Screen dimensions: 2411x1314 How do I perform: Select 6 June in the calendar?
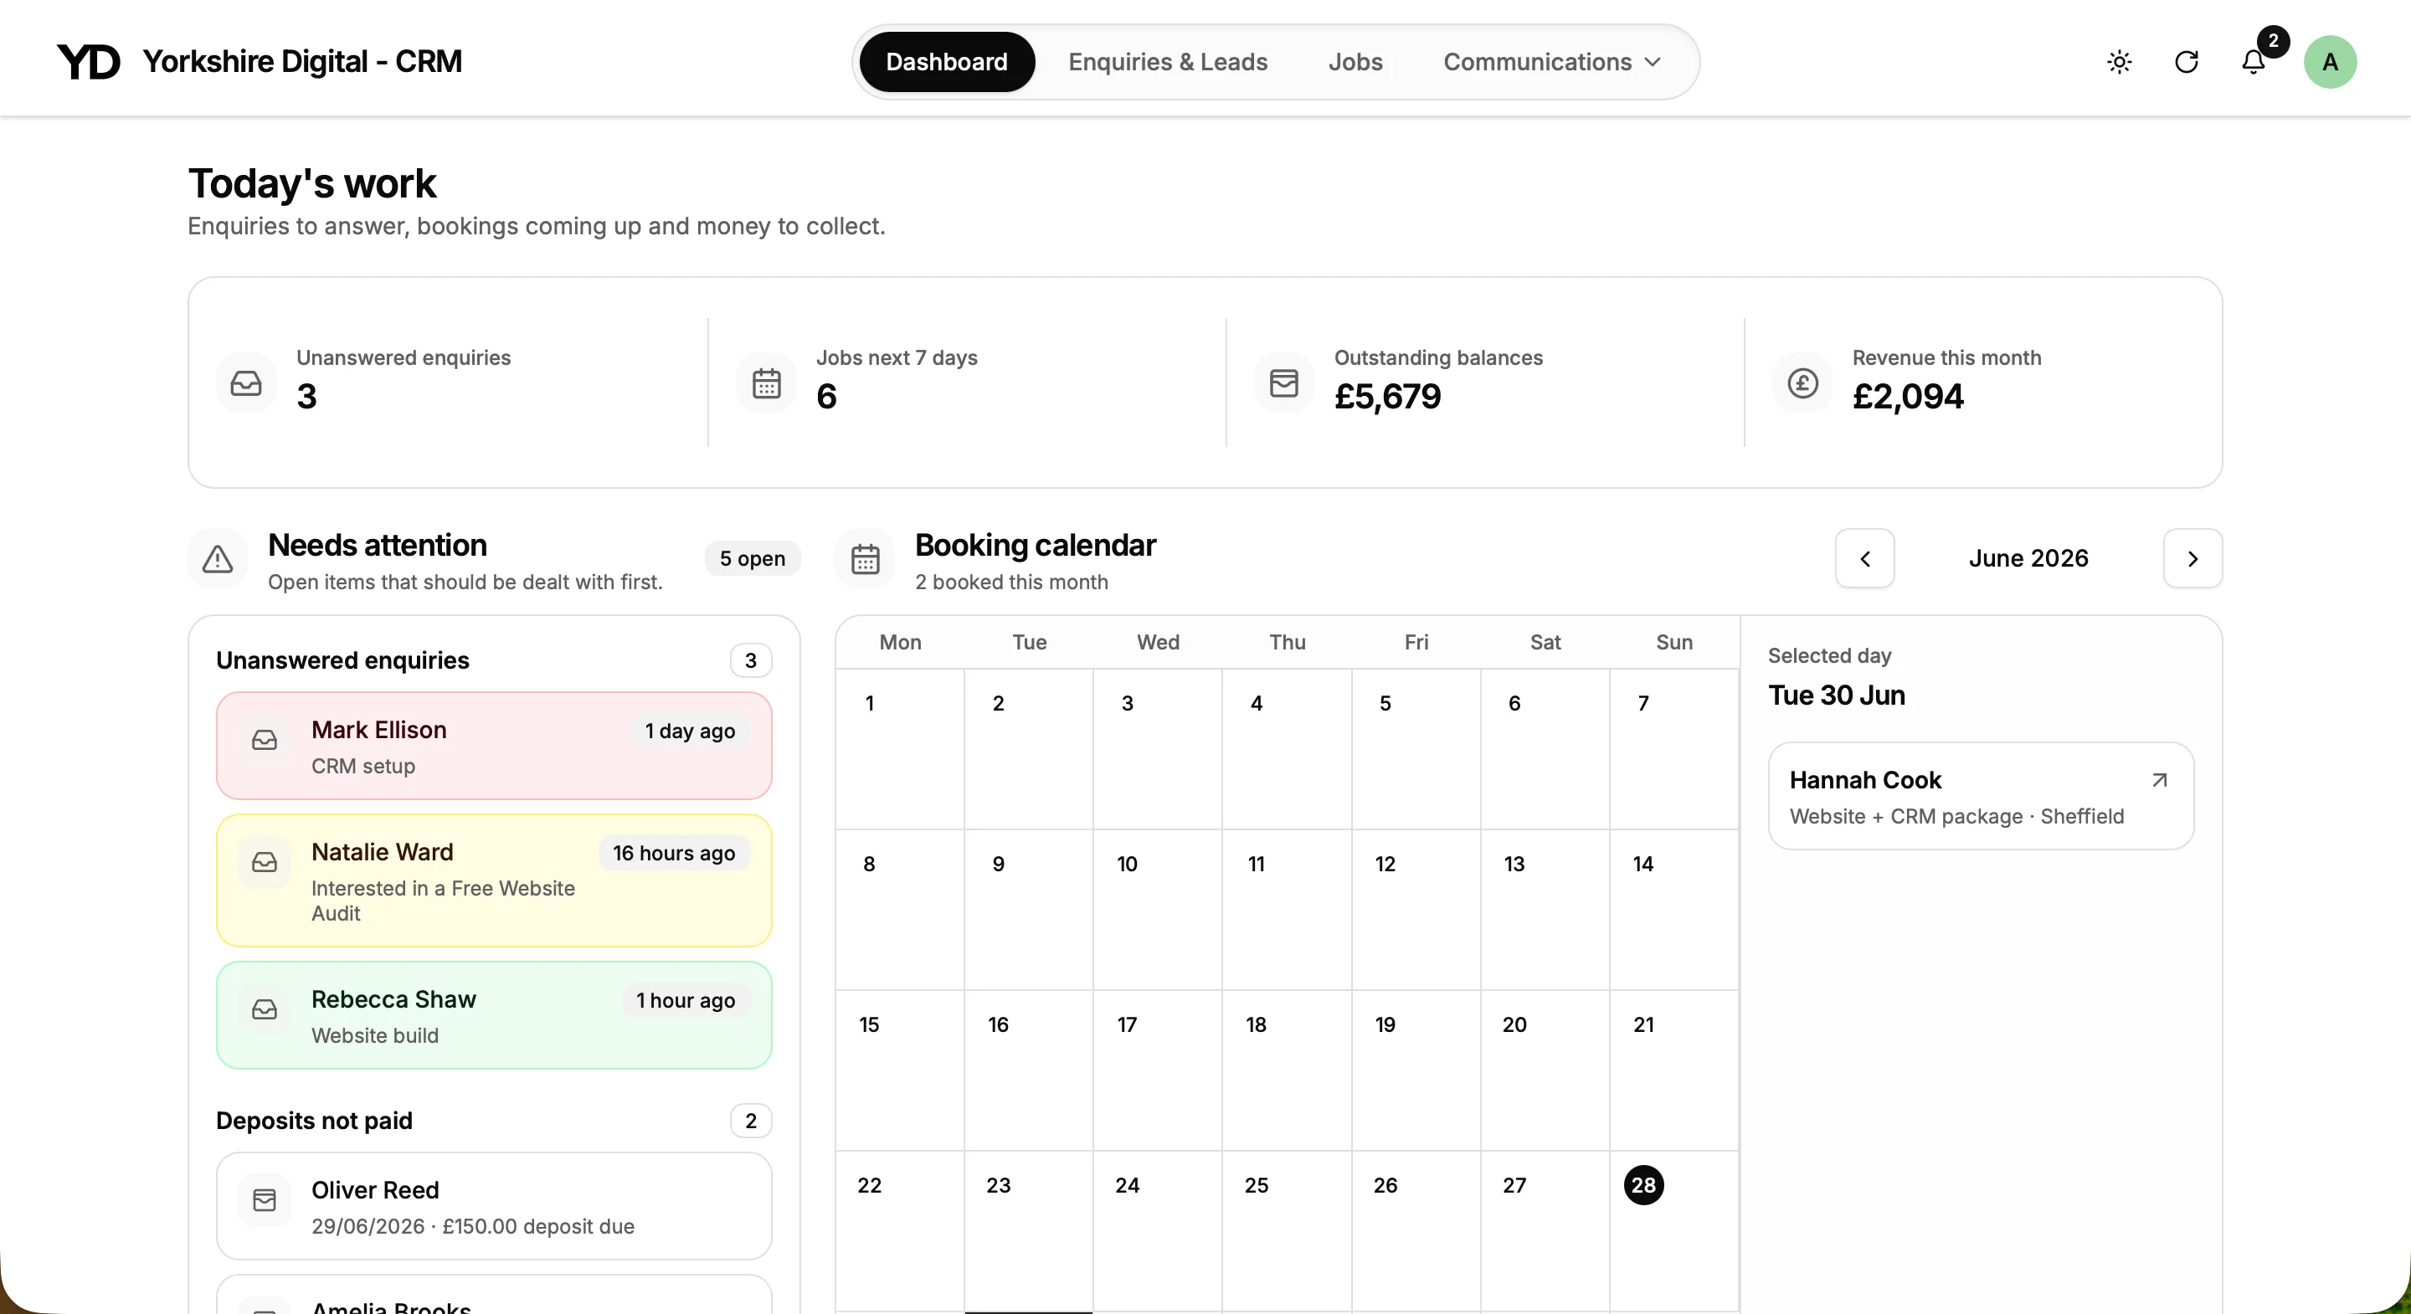pyautogui.click(x=1545, y=750)
